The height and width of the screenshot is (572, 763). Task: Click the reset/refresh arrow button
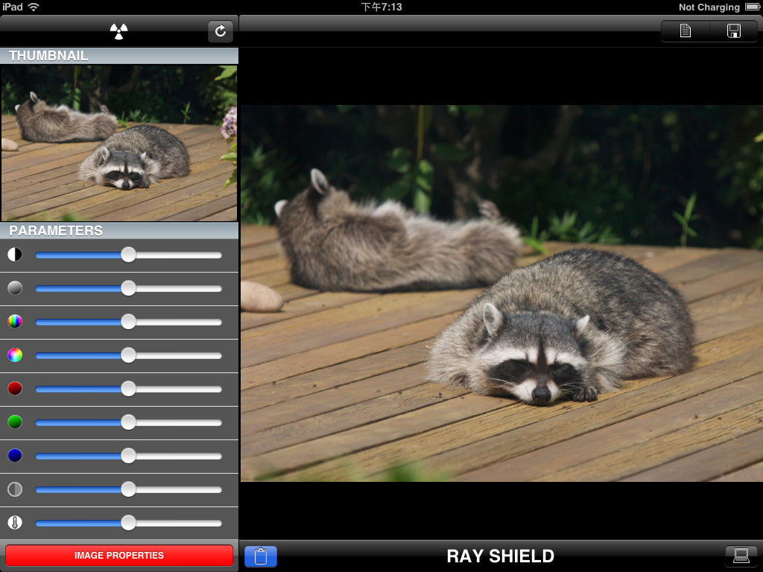click(x=221, y=31)
